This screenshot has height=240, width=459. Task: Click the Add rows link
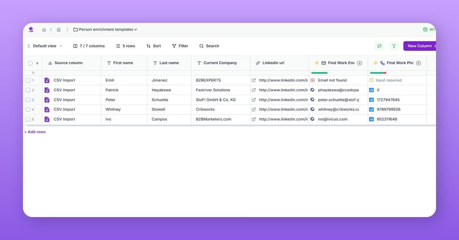[35, 132]
